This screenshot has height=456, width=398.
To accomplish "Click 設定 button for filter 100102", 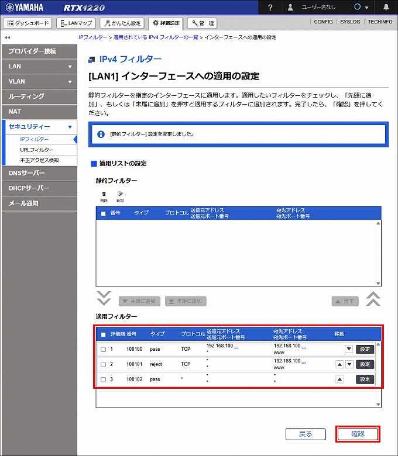I will click(365, 379).
